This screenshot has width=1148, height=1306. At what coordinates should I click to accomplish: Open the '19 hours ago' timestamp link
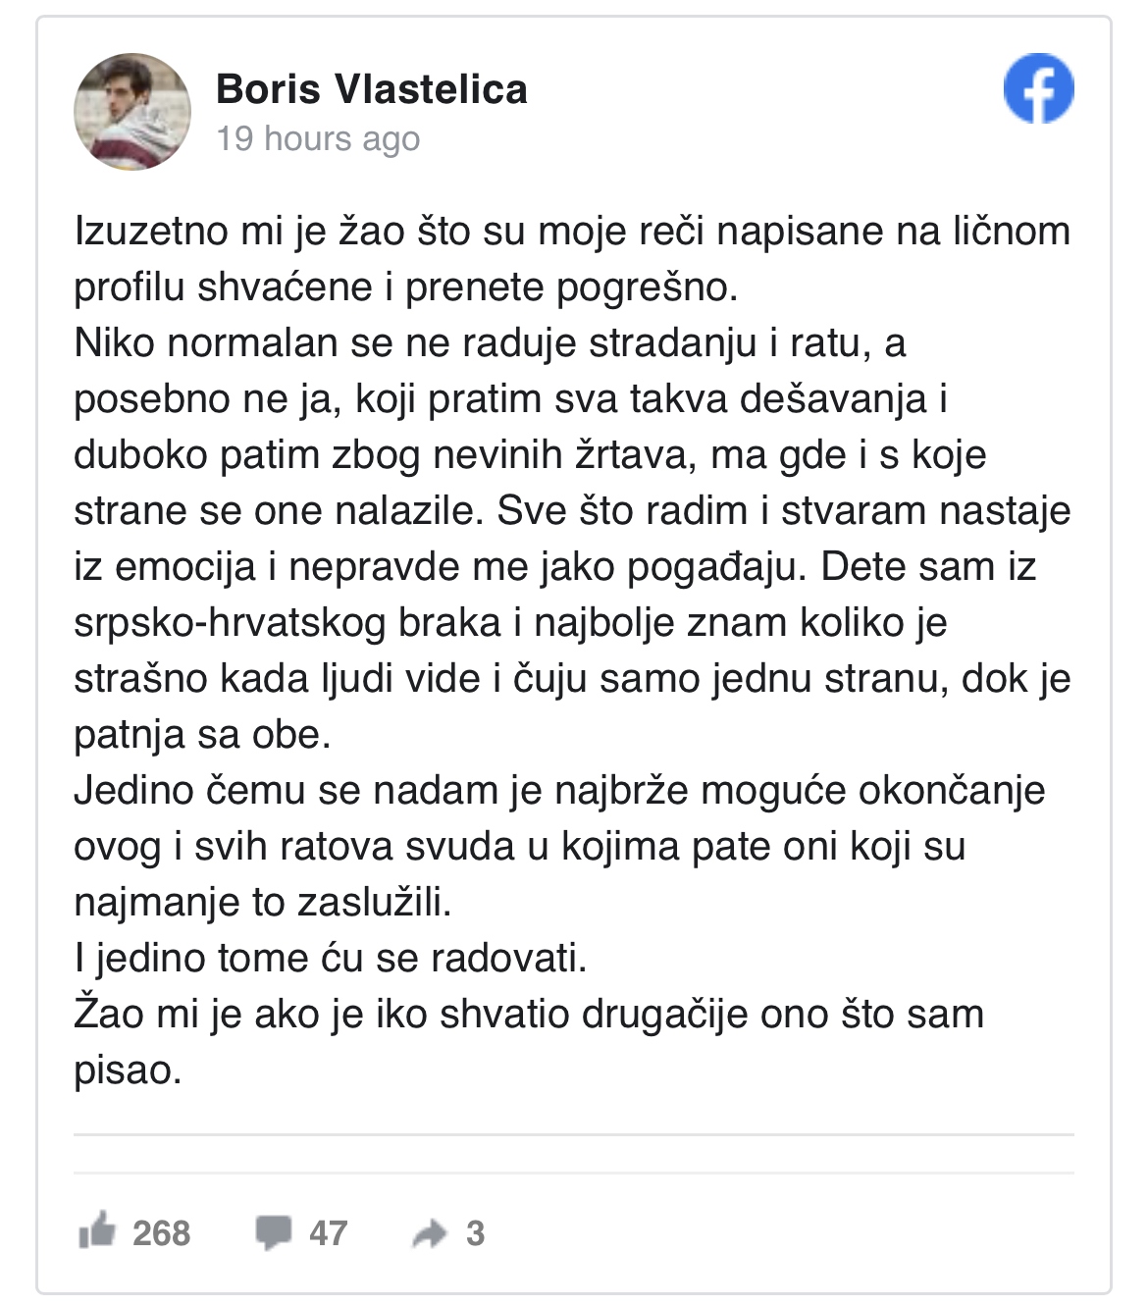point(318,139)
